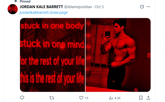
Task: Open view analytics bar chart icon
Action: pyautogui.click(x=111, y=98)
